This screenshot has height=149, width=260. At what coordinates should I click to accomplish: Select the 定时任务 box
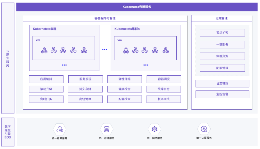46,99
